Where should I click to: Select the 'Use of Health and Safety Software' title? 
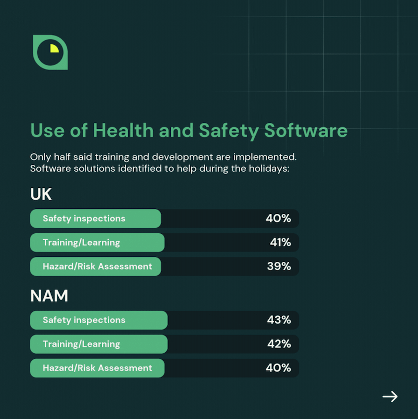[189, 131]
